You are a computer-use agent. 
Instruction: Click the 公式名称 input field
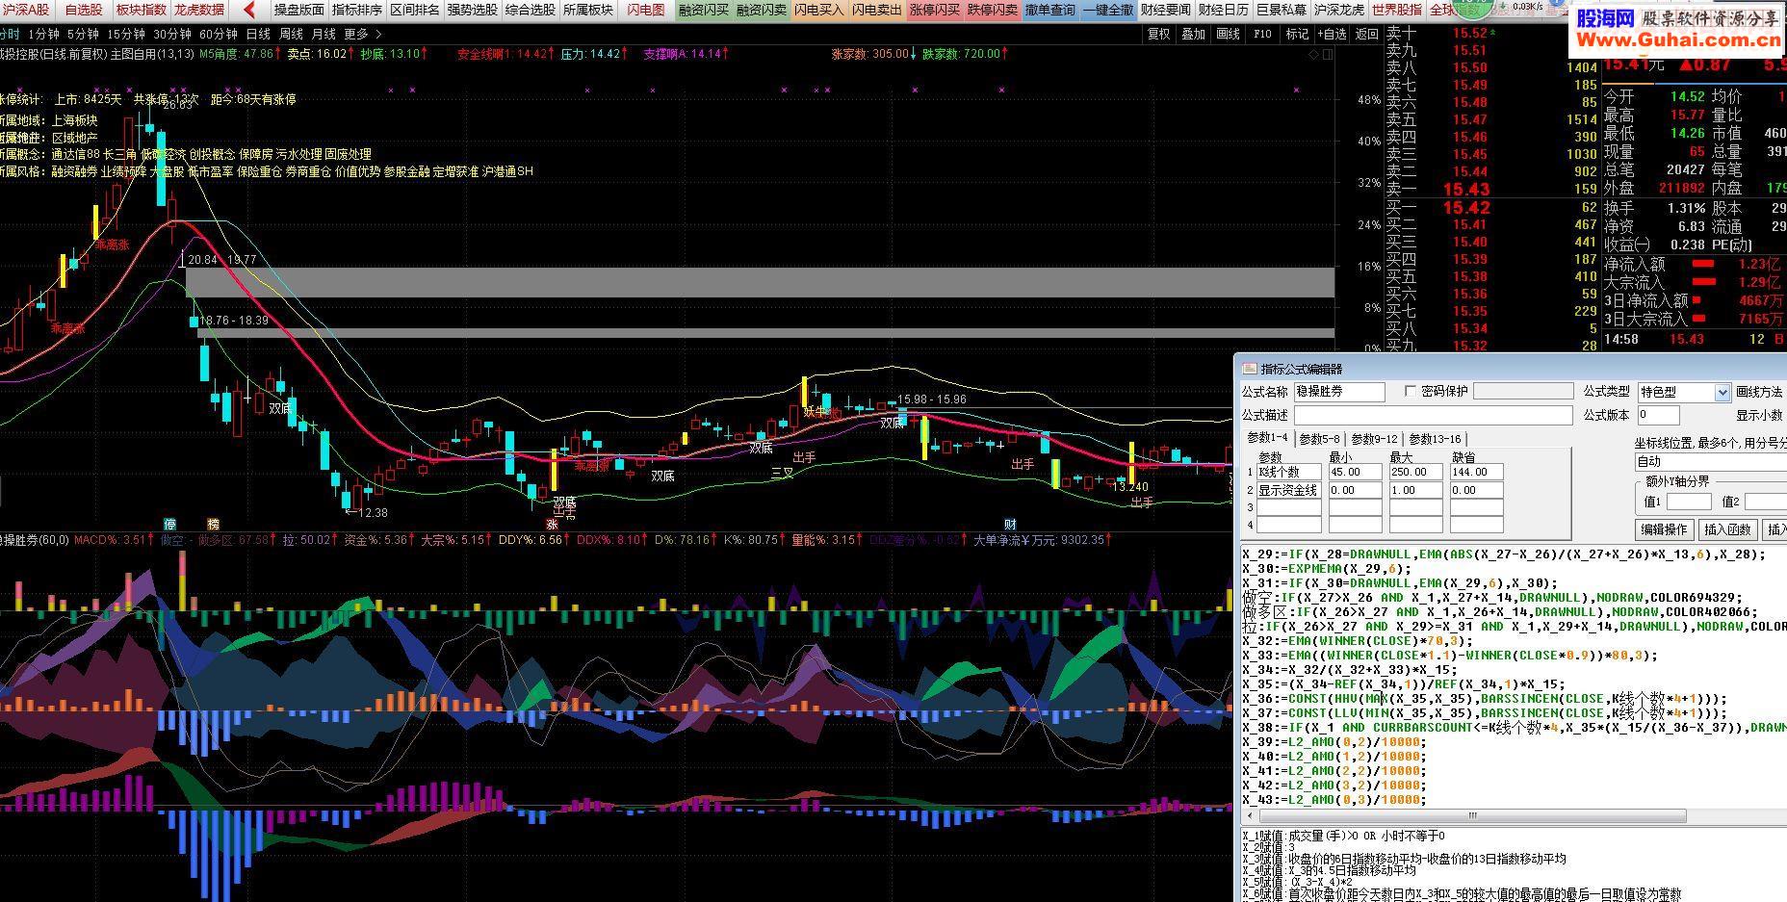point(1339,392)
